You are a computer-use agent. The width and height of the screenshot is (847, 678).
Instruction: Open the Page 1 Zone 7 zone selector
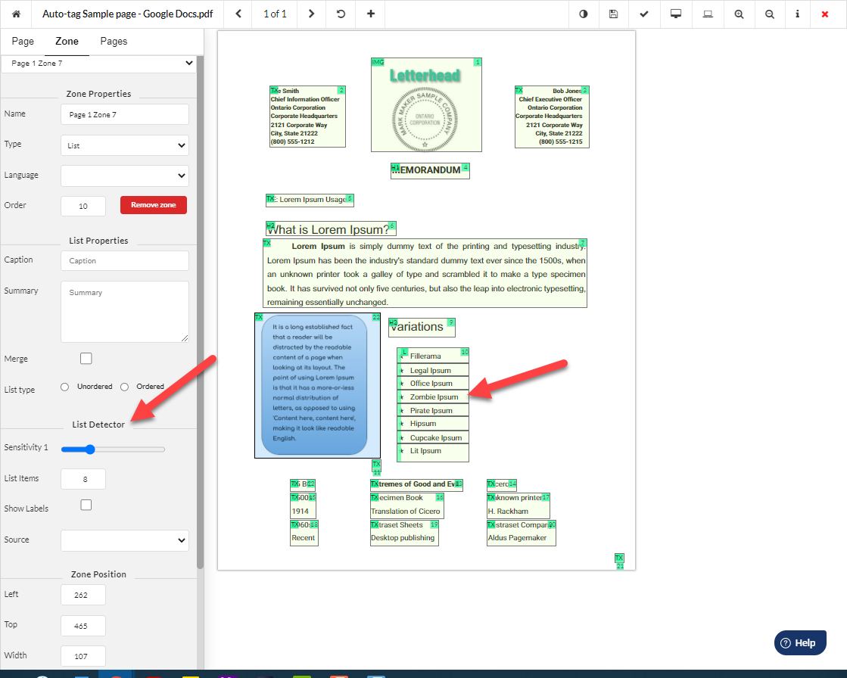(98, 64)
